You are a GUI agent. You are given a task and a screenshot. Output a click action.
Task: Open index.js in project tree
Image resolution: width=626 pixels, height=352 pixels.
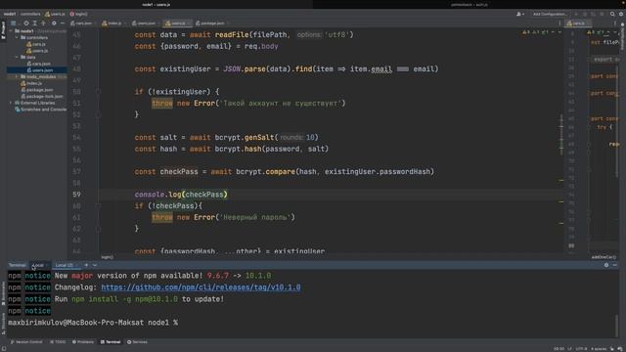31,83
